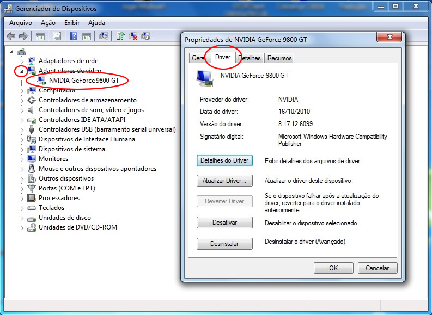Expand the Monitores tree node
This screenshot has width=432, height=315.
coord(22,159)
